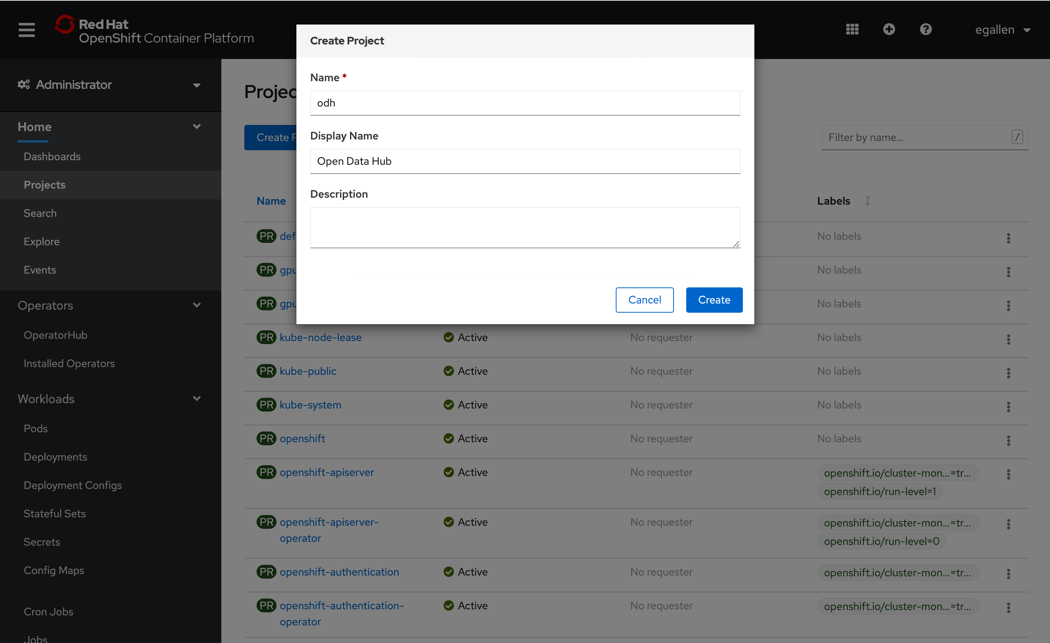Click the Red Hat OpenShift logo
The height and width of the screenshot is (643, 1050).
(x=154, y=30)
